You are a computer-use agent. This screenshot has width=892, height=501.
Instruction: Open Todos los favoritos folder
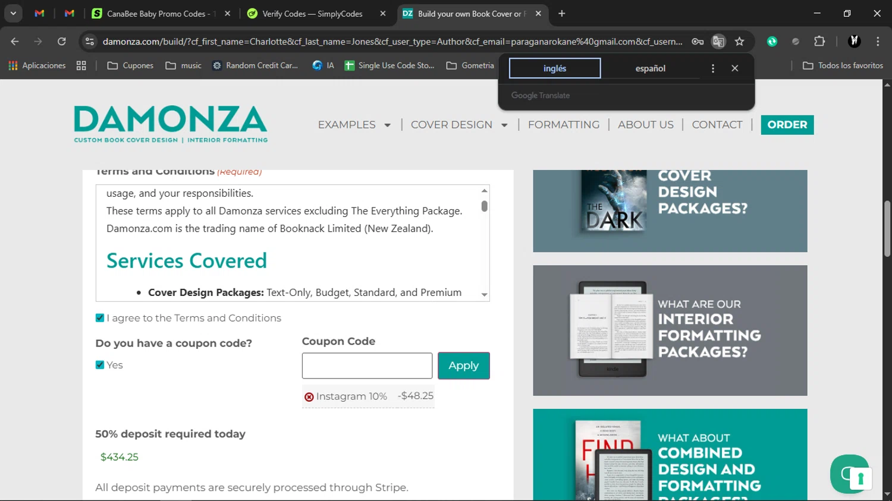(843, 65)
